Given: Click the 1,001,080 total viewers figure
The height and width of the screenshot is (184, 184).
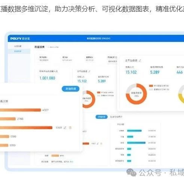Looking at the screenshot, I should (x=47, y=78).
